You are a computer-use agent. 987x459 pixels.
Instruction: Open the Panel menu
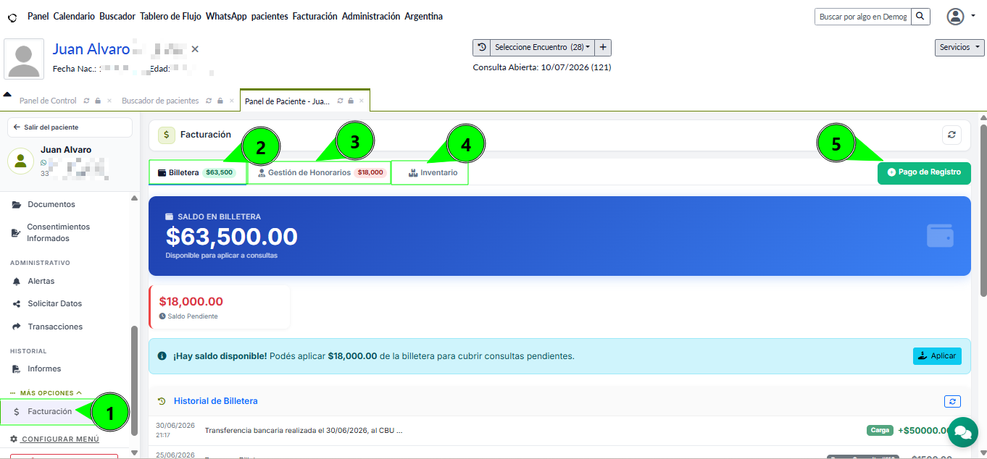click(x=38, y=16)
